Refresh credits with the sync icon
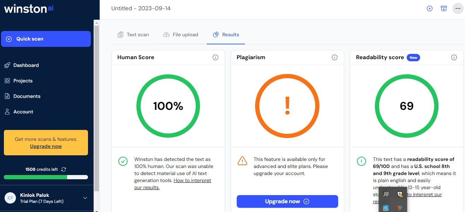Image resolution: width=465 pixels, height=212 pixels. coord(64,169)
